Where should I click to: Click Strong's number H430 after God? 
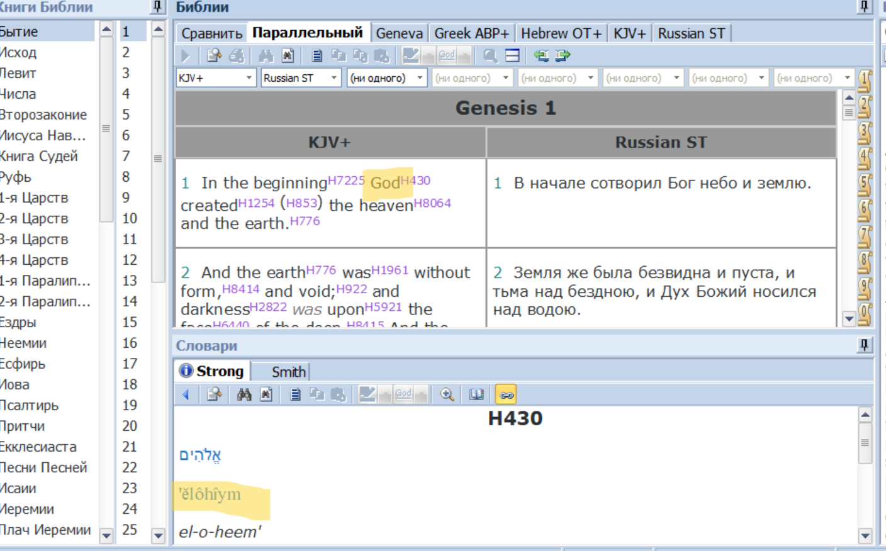(x=415, y=181)
